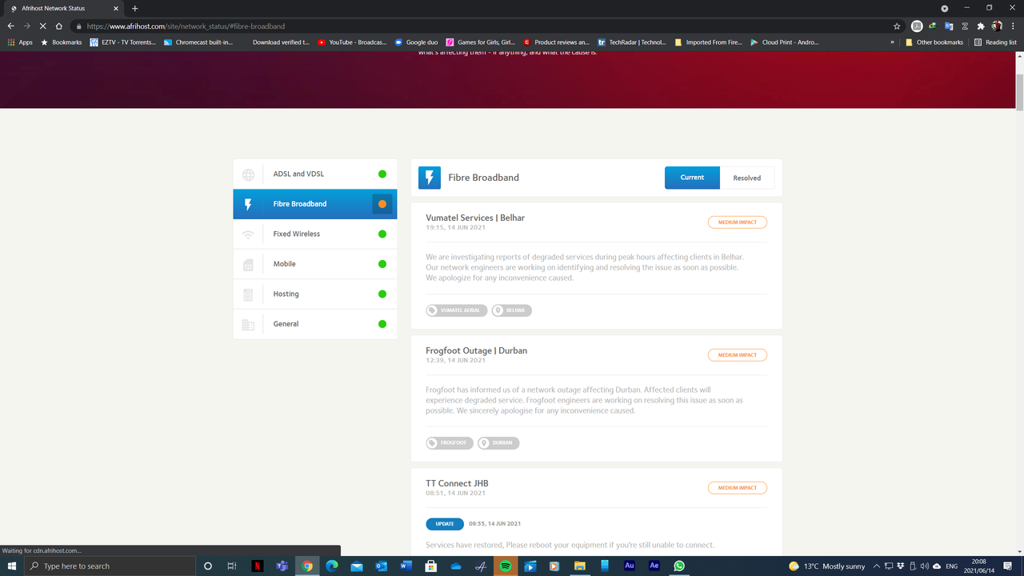Open the Reading list
1024x576 pixels.
click(x=995, y=42)
